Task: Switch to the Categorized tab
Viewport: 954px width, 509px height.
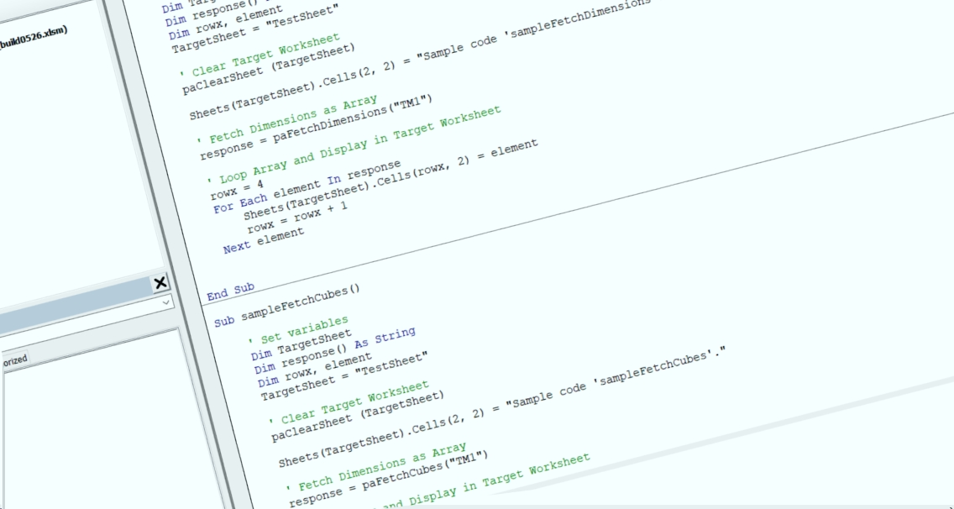Action: (x=13, y=359)
